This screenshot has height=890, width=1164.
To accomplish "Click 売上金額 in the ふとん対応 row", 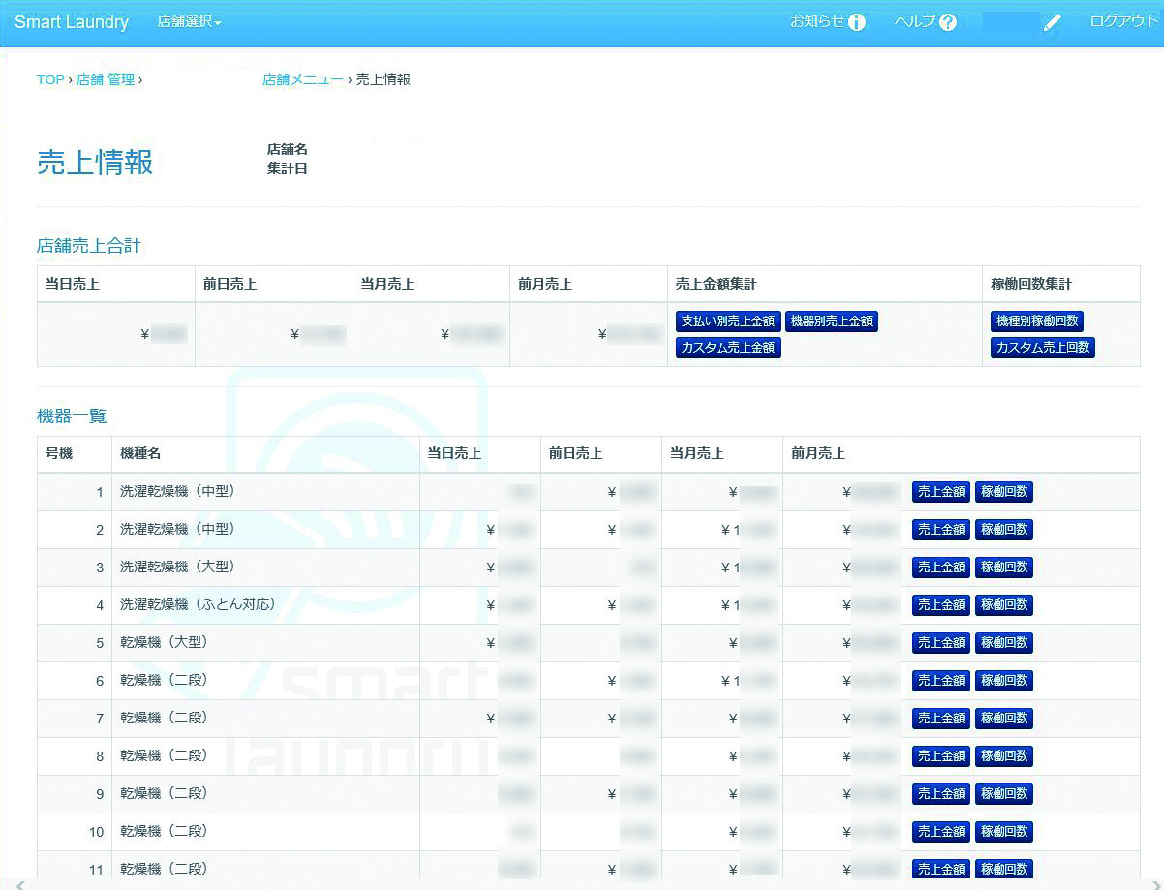I will click(x=941, y=605).
